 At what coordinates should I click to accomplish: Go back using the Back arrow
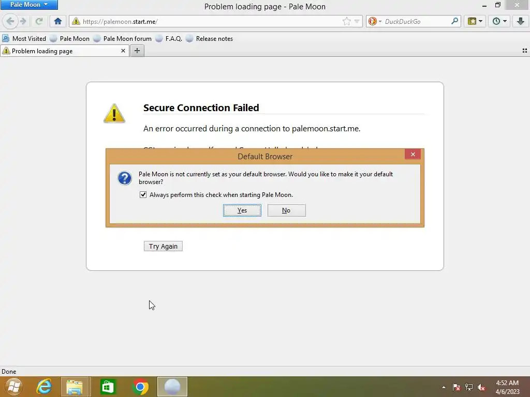(10, 21)
